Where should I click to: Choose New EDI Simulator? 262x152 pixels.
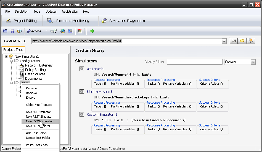pyautogui.click(x=40, y=126)
